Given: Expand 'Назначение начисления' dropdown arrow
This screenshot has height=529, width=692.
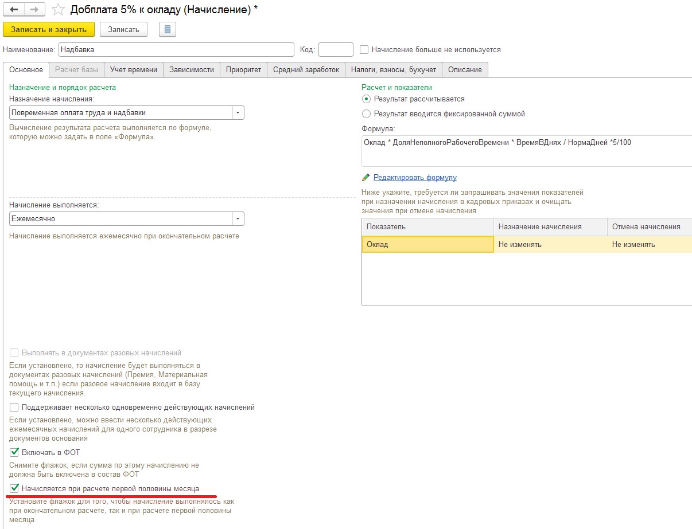Looking at the screenshot, I should pyautogui.click(x=238, y=112).
